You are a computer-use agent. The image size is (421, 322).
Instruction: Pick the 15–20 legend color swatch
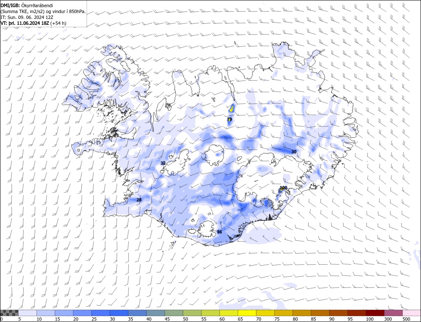pyautogui.click(x=64, y=313)
